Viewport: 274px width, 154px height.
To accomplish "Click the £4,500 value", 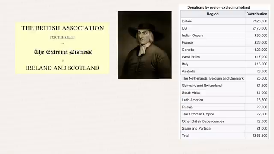I will (x=262, y=86).
